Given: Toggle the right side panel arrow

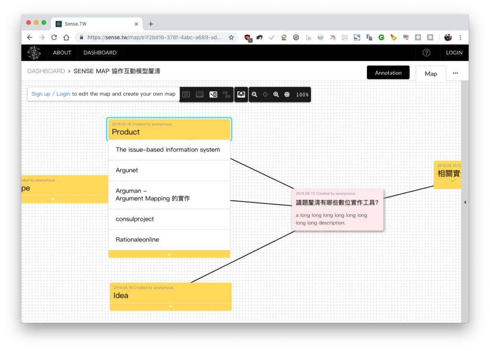Looking at the screenshot, I should [465, 203].
